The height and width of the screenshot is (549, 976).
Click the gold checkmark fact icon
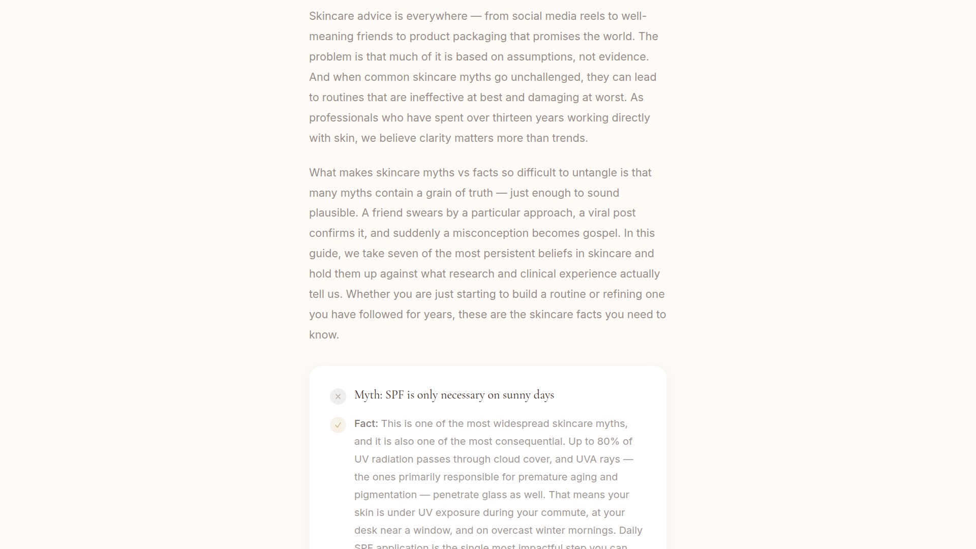pyautogui.click(x=338, y=425)
